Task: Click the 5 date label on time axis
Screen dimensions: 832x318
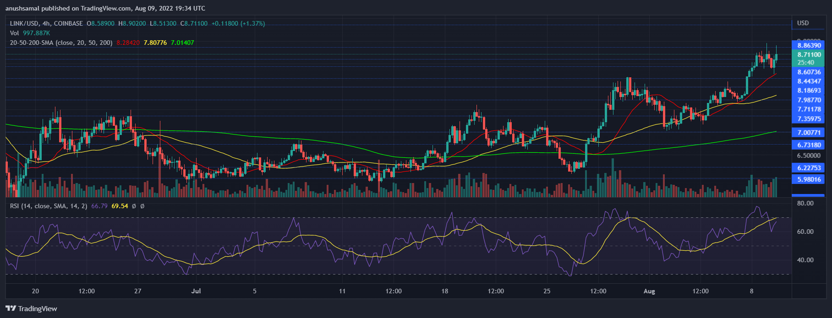Action: (x=255, y=291)
